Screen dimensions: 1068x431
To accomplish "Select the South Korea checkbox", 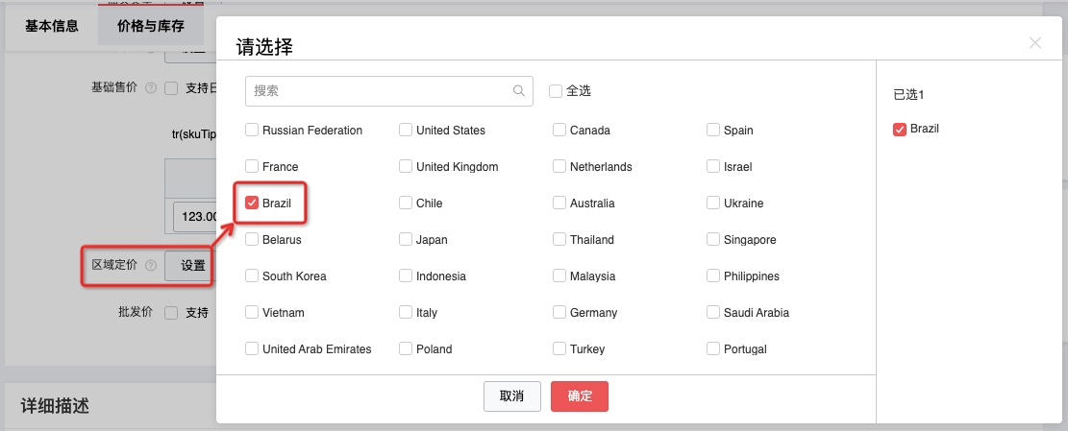I will 252,276.
